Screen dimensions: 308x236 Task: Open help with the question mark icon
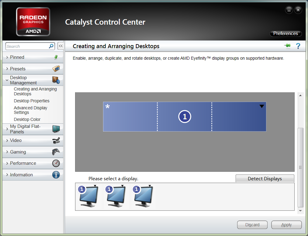click(x=298, y=46)
